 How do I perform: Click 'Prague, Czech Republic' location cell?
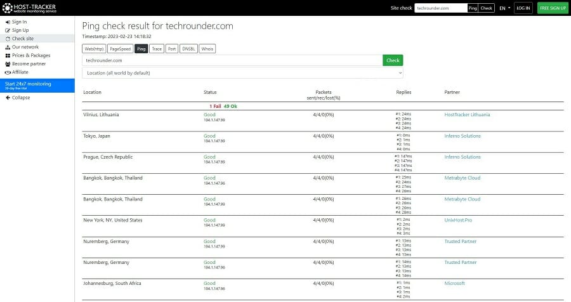108,157
